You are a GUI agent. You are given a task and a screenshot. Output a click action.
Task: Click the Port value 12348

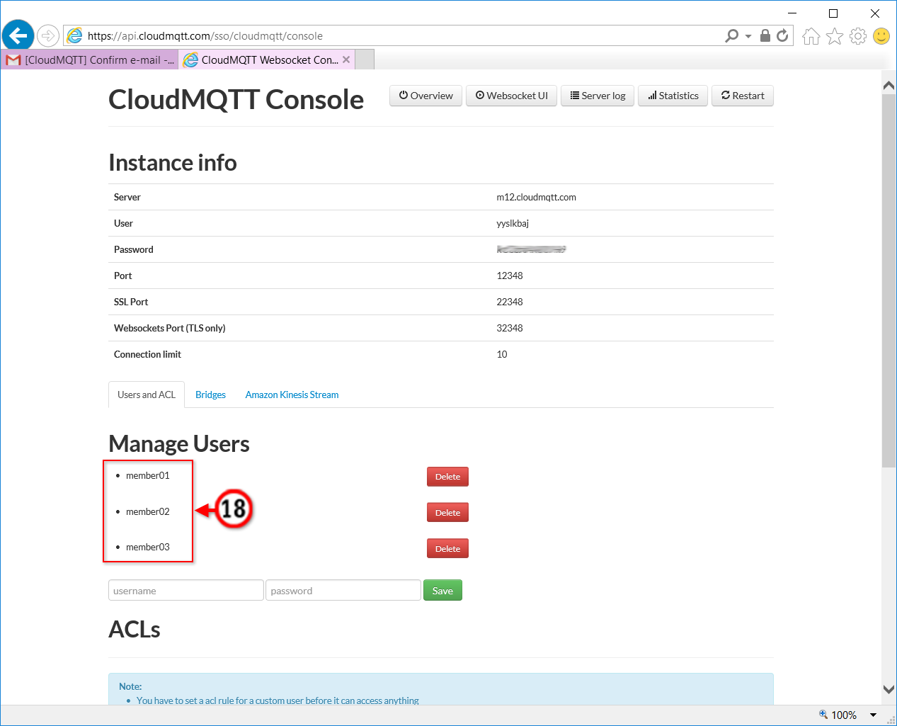[510, 276]
